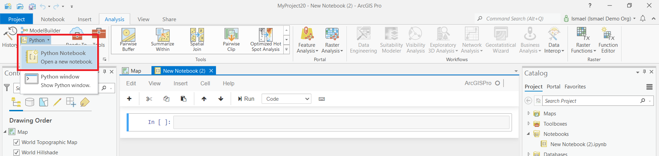Open the Feature Analysis dropdown
This screenshot has height=156, width=659.
point(307,40)
